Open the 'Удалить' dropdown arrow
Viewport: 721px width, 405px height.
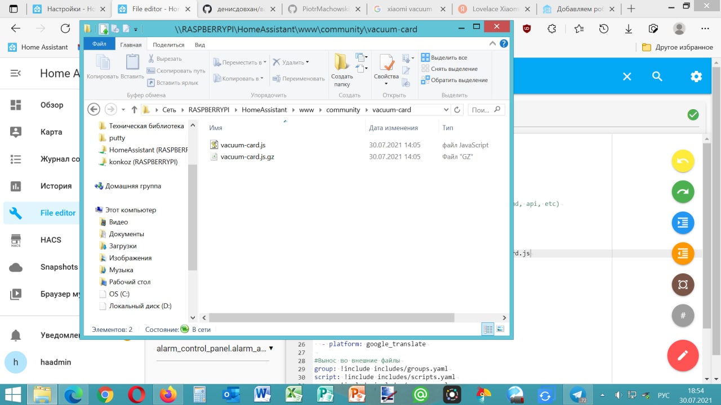308,62
